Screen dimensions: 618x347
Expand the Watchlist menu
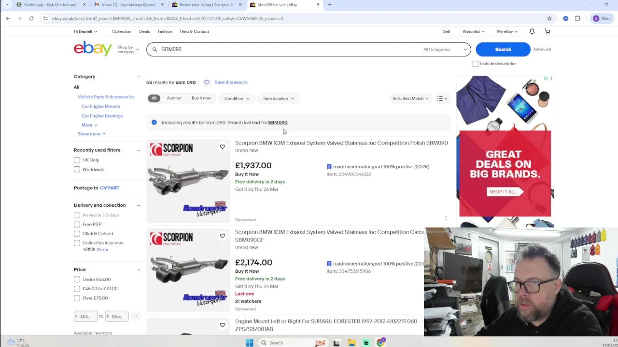(x=474, y=31)
